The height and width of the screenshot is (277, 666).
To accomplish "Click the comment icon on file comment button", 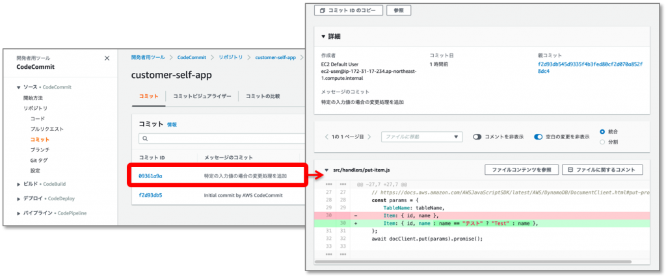I will [570, 170].
